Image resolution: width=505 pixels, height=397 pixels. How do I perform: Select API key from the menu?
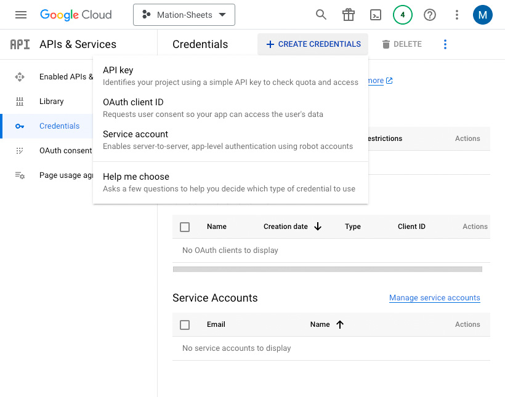[230, 76]
